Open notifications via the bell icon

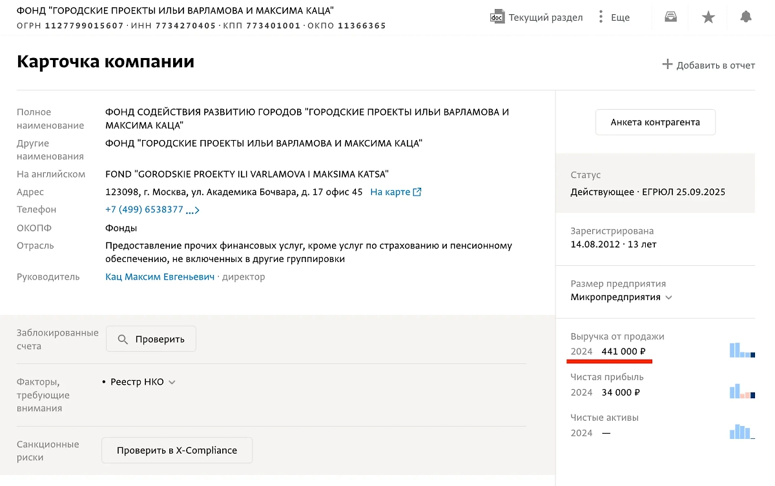[746, 17]
